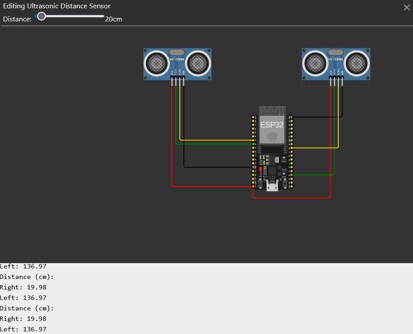
Task: Close the Ultrasonic Distance Sensor editor
Action: pos(406,7)
